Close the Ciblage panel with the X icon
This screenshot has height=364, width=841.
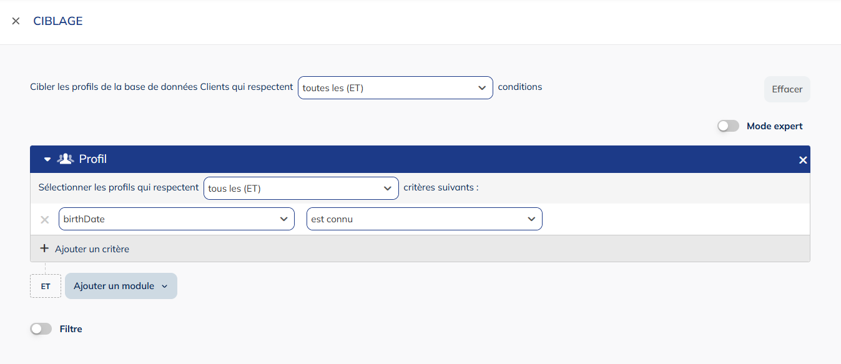pos(16,21)
